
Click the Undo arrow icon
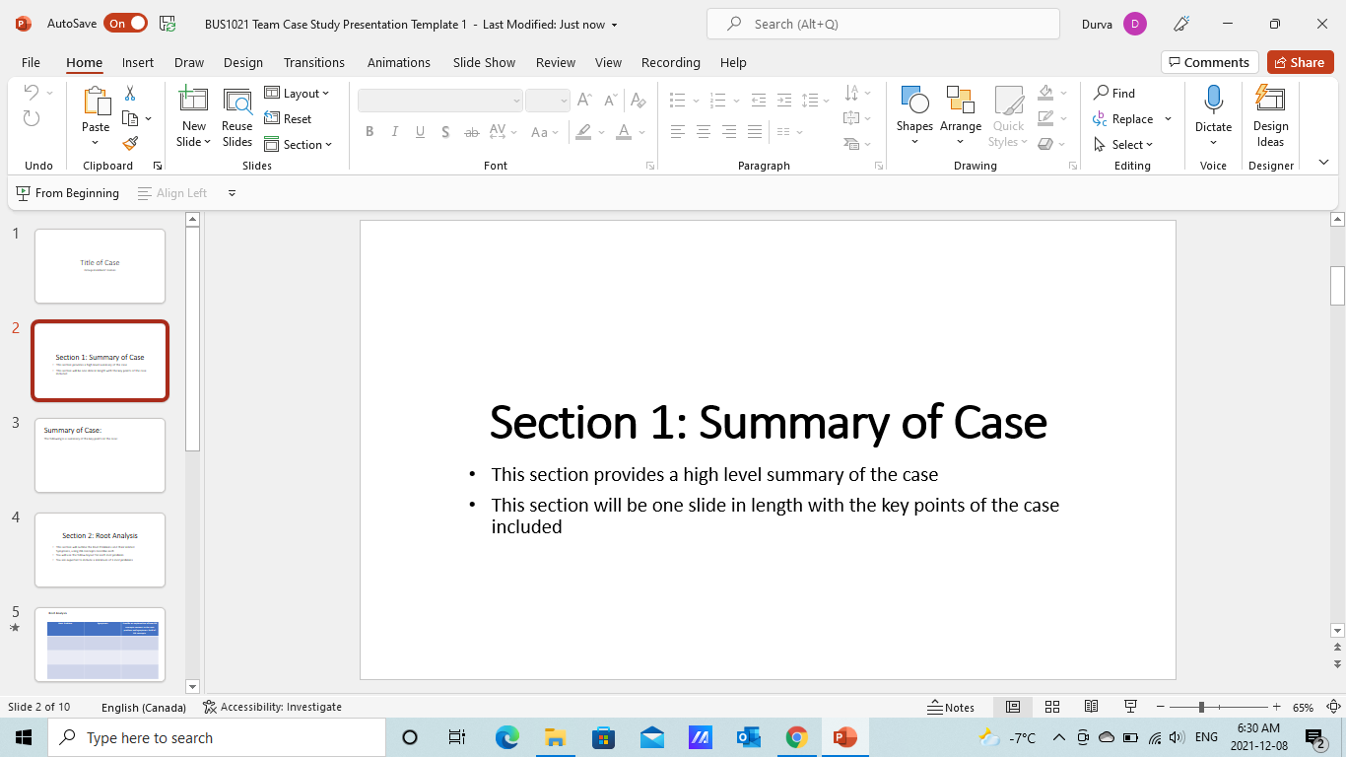click(31, 93)
